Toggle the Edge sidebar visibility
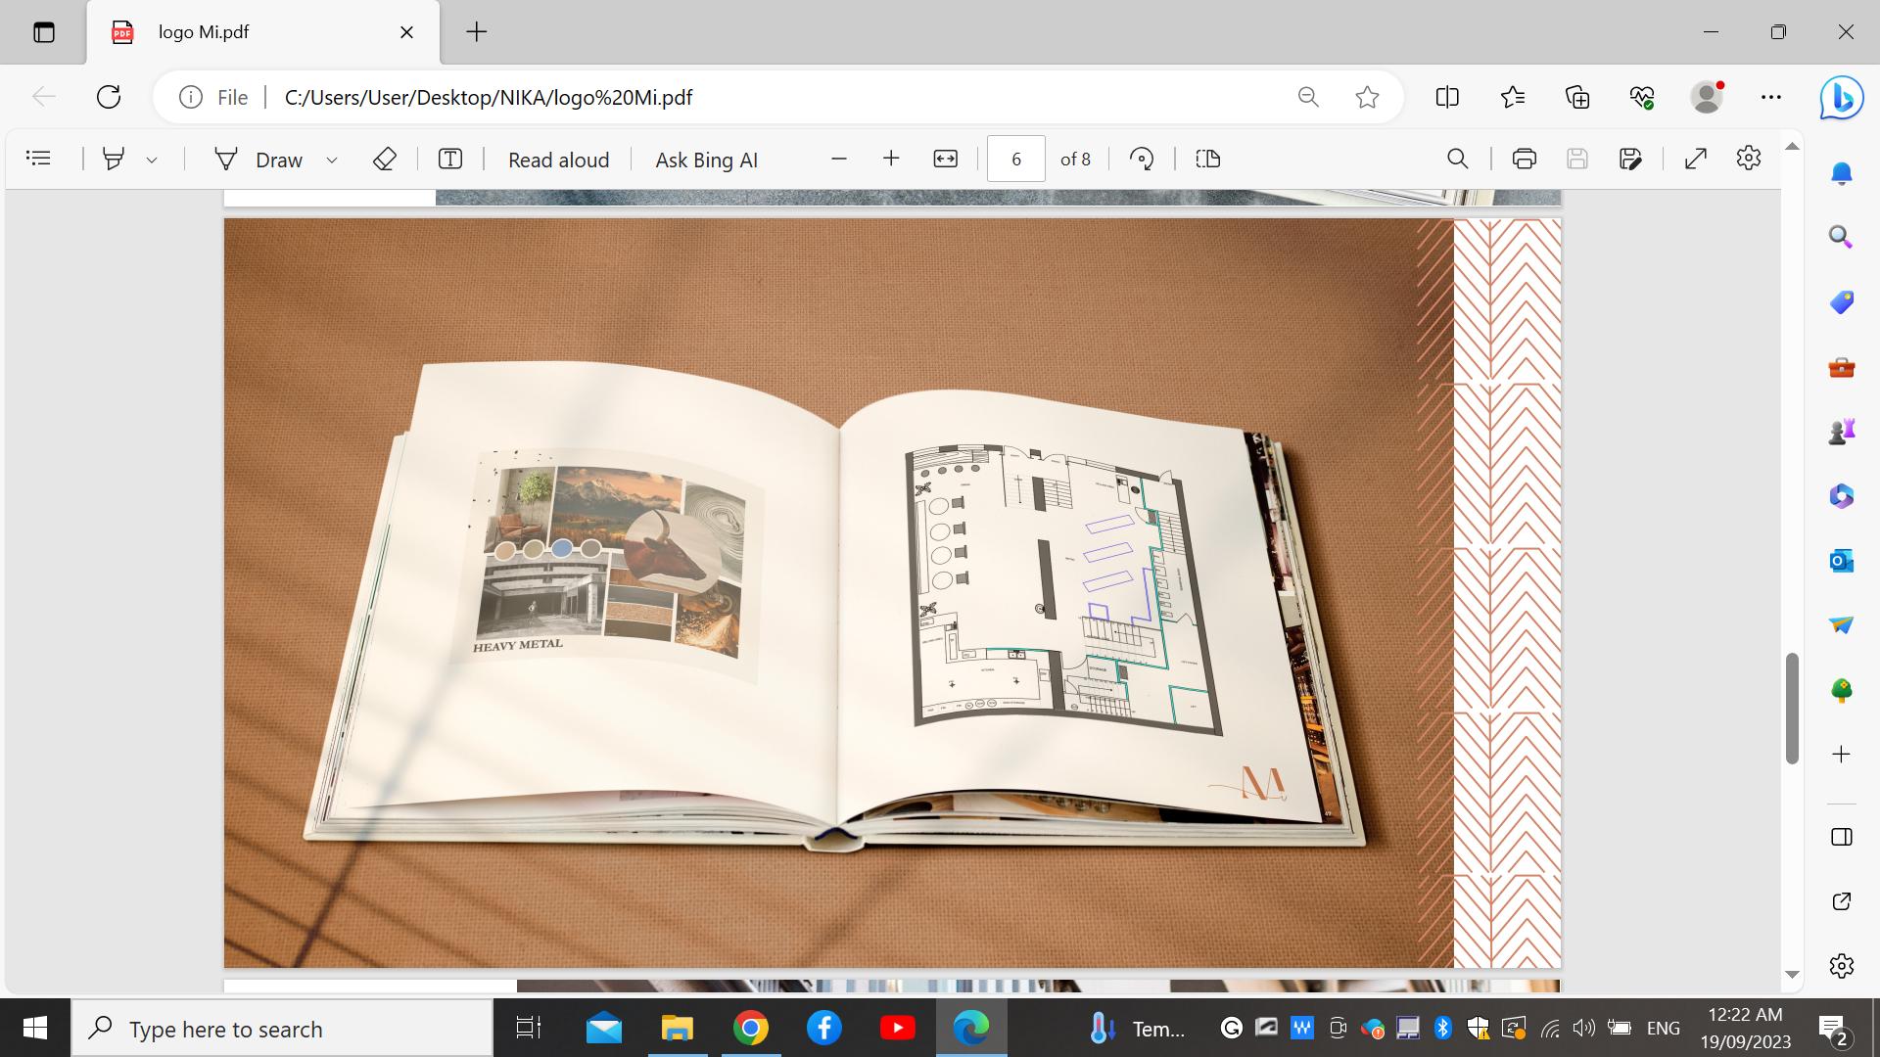 [x=1841, y=837]
